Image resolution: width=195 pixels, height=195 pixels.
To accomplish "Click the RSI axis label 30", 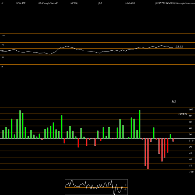I will tap(3, 57).
